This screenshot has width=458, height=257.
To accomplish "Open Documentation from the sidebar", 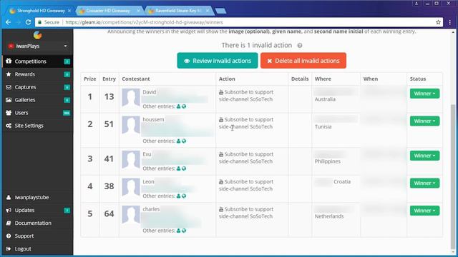I will coord(33,223).
